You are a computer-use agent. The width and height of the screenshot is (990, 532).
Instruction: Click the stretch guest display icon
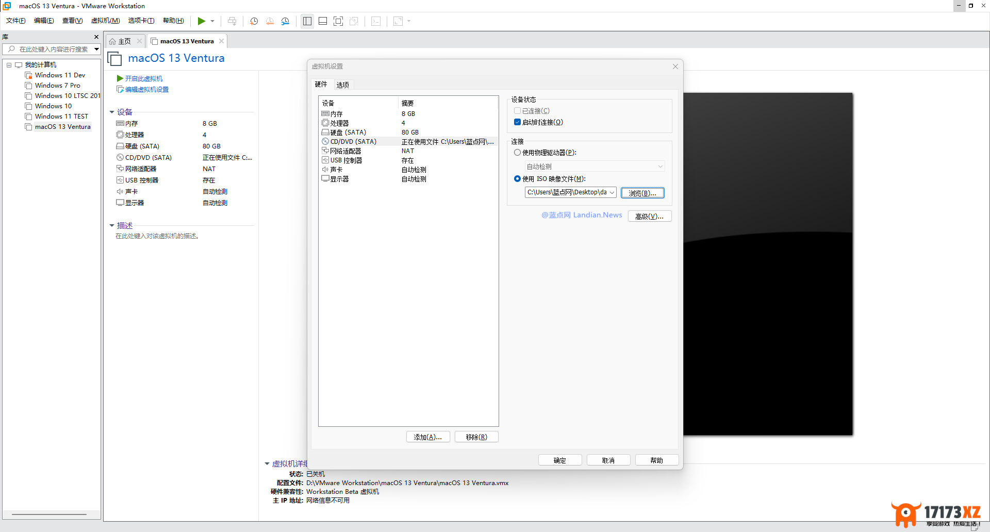pos(398,21)
